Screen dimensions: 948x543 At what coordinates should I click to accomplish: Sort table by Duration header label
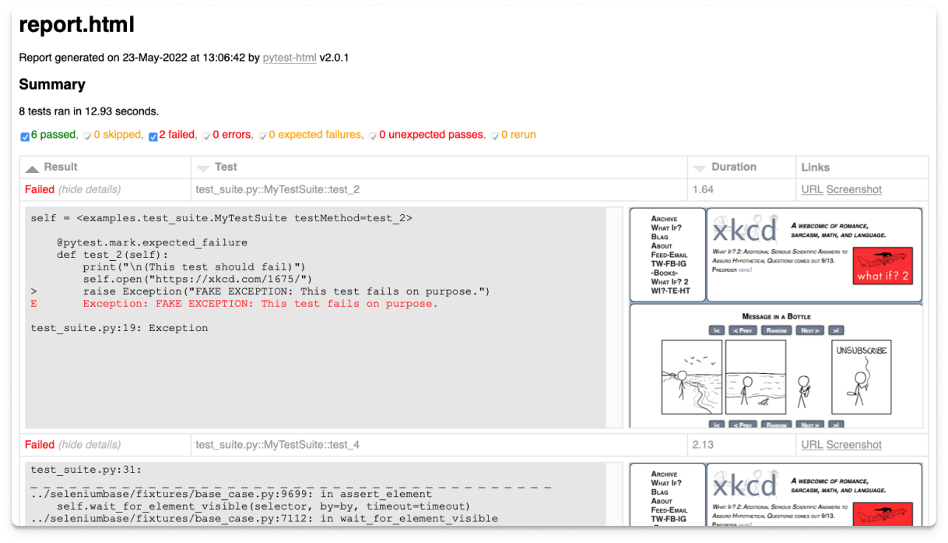coord(734,167)
